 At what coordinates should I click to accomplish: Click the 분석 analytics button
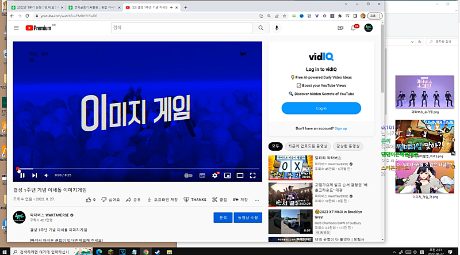tap(223, 218)
